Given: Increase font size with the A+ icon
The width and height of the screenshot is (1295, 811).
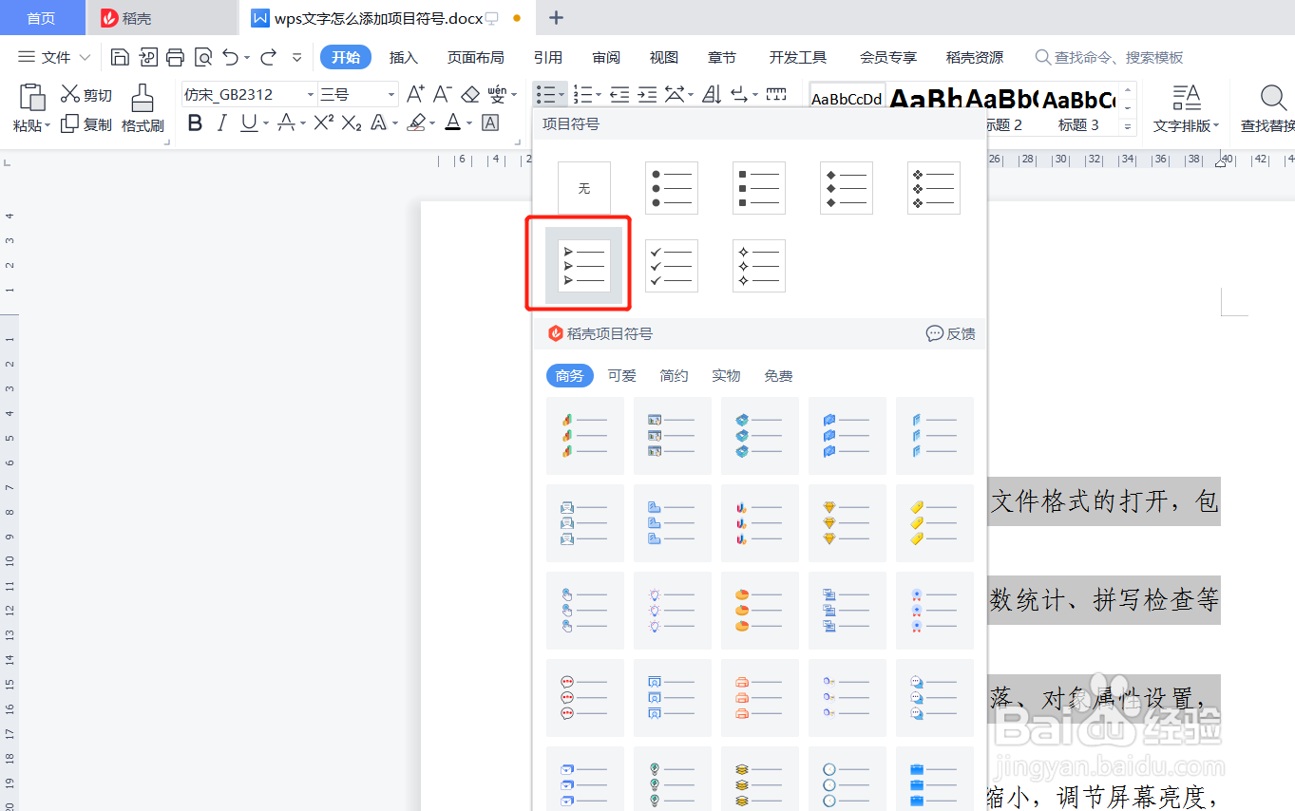Looking at the screenshot, I should click(x=413, y=92).
